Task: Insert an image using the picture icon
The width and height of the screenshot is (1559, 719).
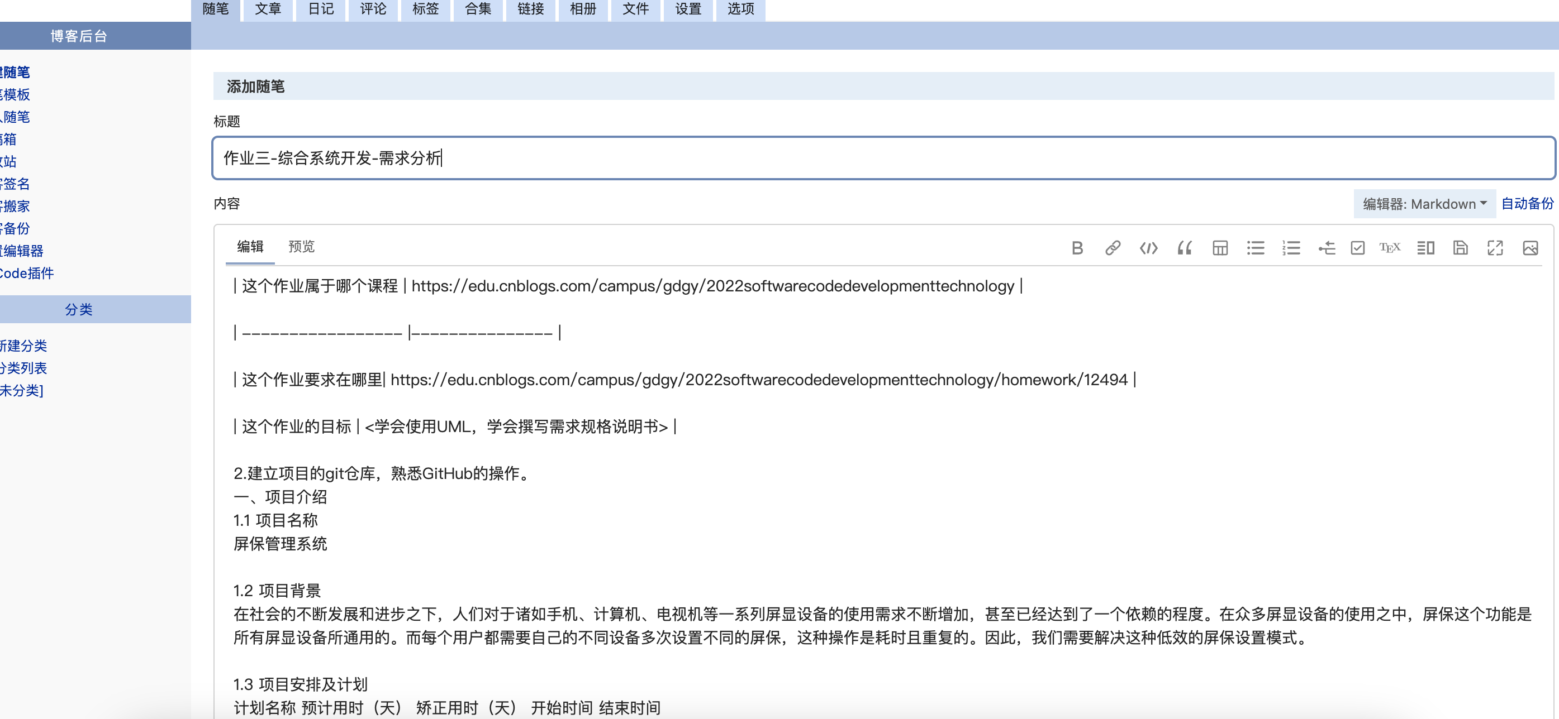Action: [1530, 248]
